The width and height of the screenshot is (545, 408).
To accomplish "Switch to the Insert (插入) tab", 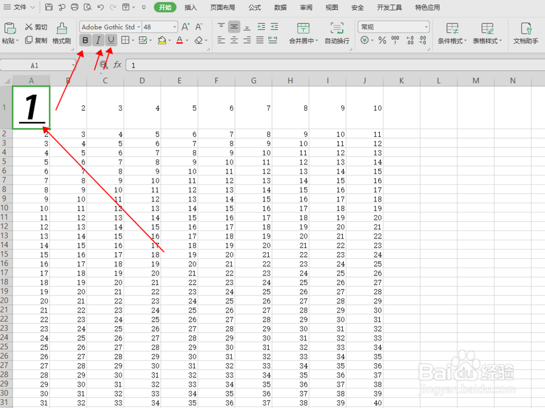I will coord(190,7).
